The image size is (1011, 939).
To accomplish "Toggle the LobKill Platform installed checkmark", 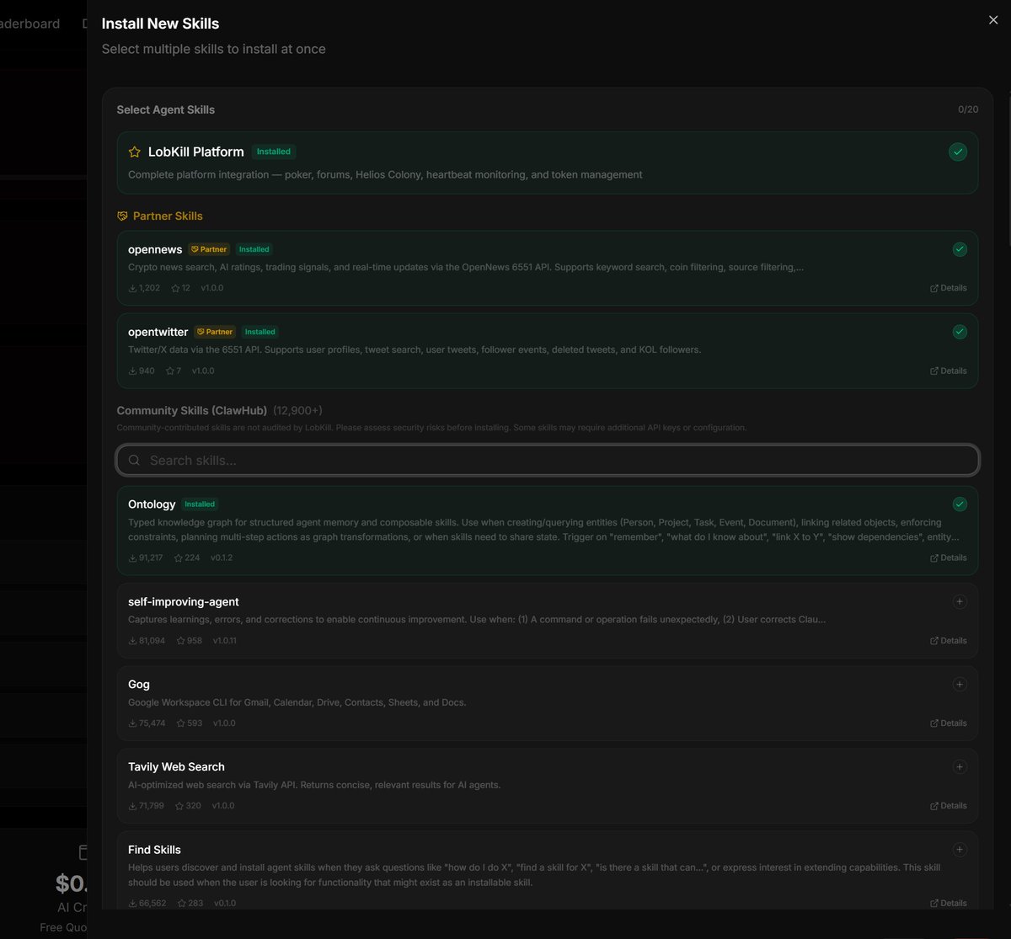I will pos(958,152).
